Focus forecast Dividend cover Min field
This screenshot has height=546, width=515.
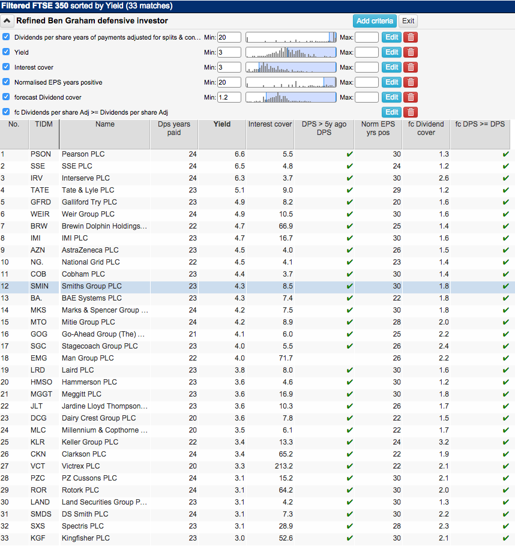229,97
